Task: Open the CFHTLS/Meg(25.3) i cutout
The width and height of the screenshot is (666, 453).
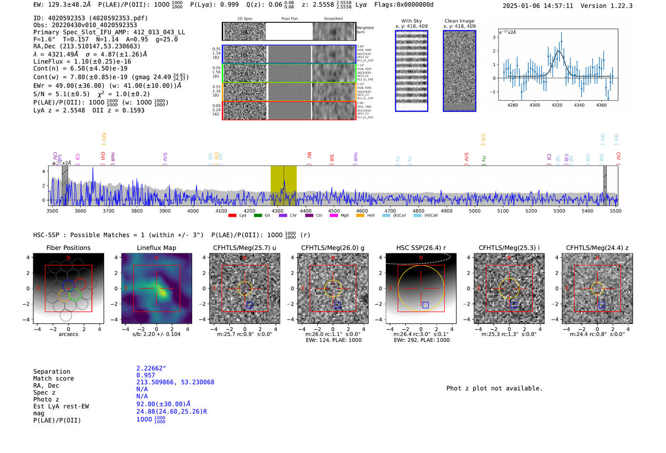Action: coord(509,288)
